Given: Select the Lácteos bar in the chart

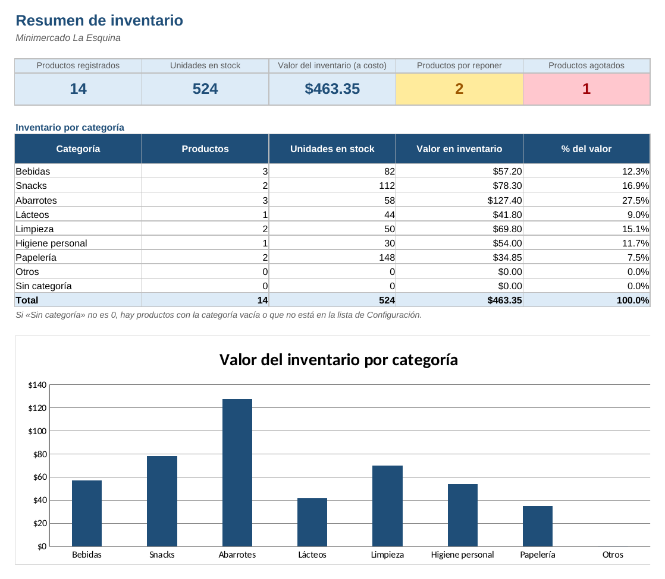Looking at the screenshot, I should (x=312, y=522).
